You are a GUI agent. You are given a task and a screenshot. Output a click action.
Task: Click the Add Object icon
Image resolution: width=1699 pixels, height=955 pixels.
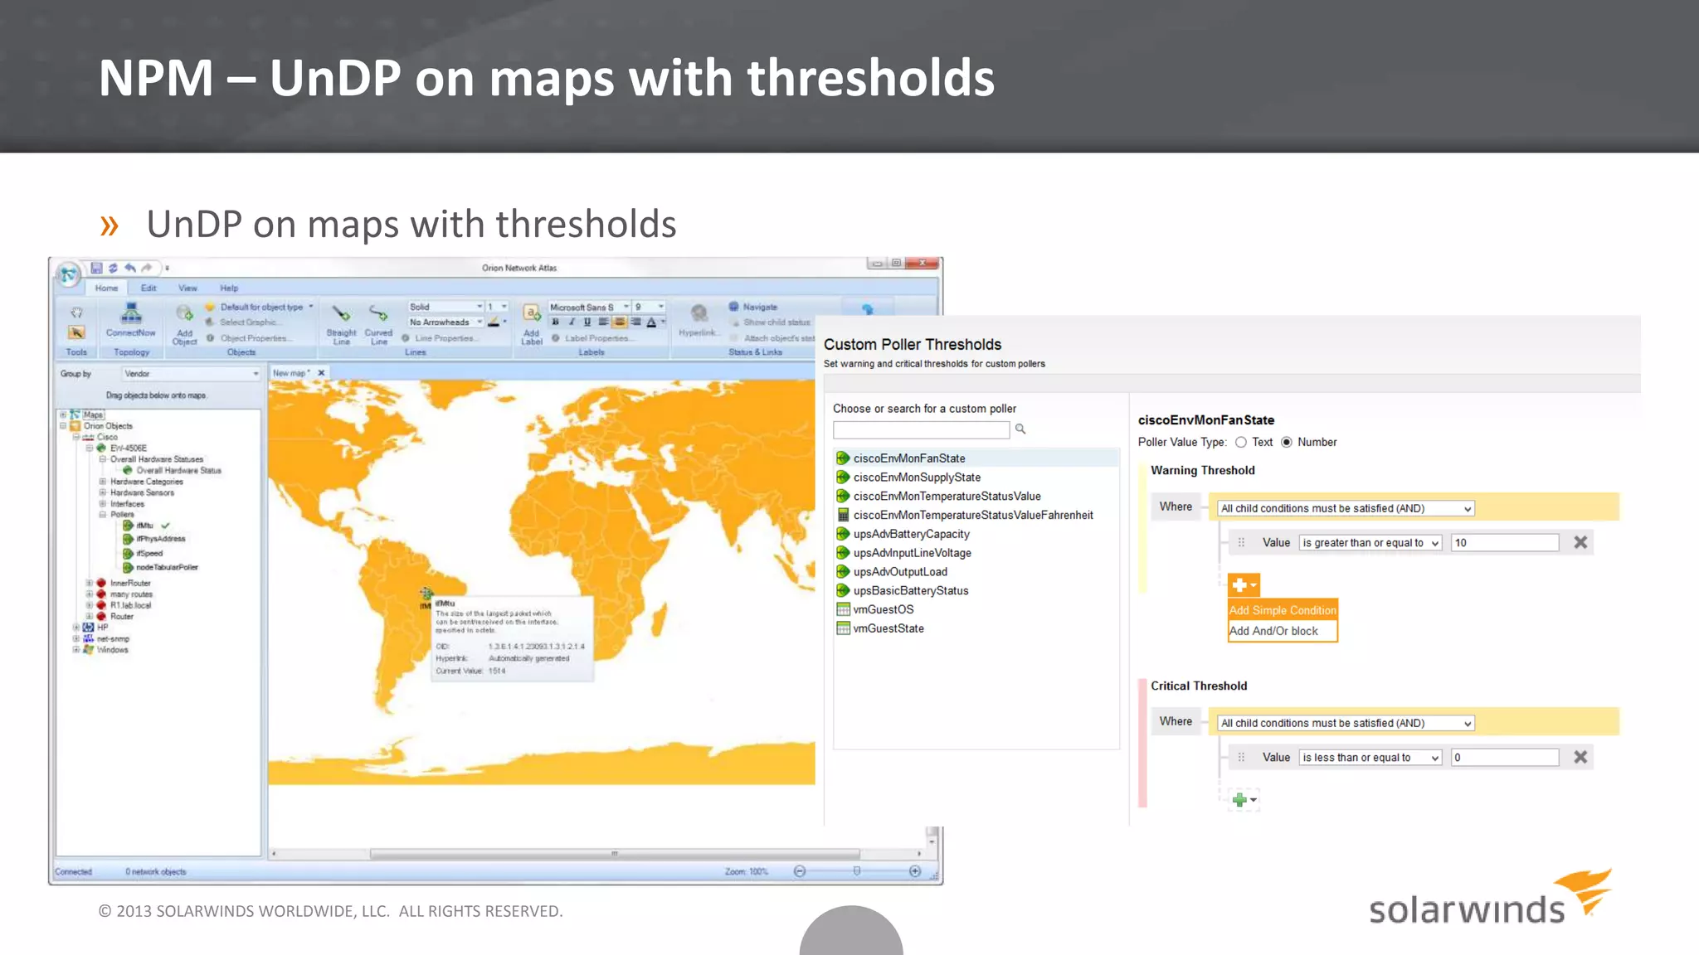click(184, 313)
